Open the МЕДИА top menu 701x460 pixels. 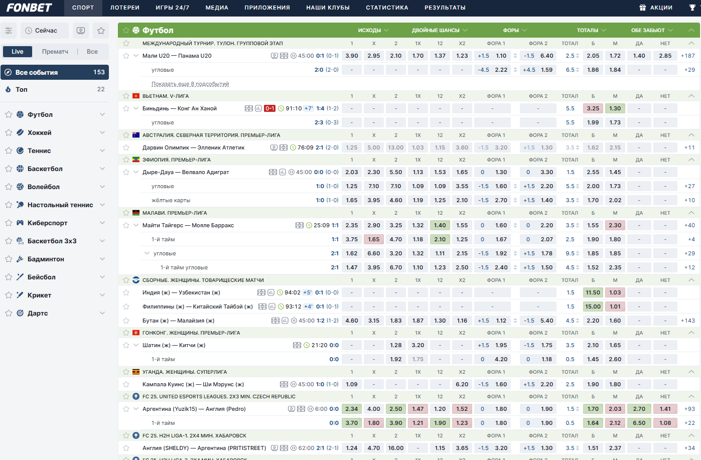217,8
